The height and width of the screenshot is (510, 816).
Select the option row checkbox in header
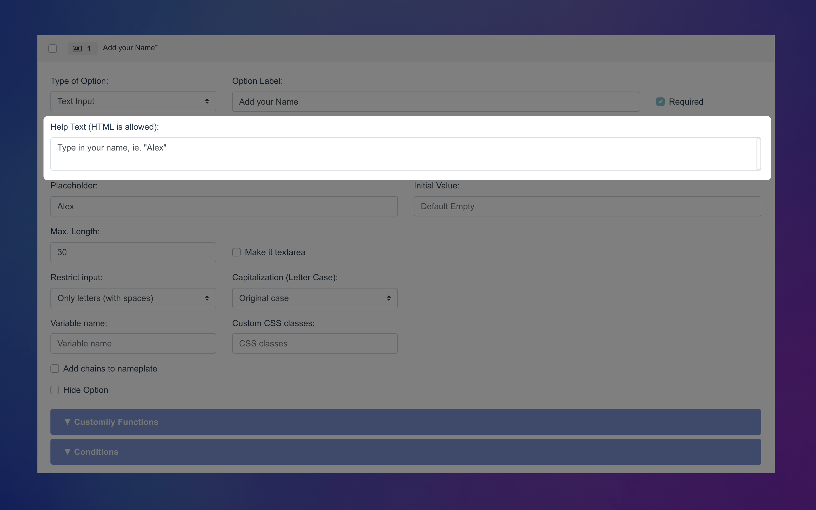[53, 49]
